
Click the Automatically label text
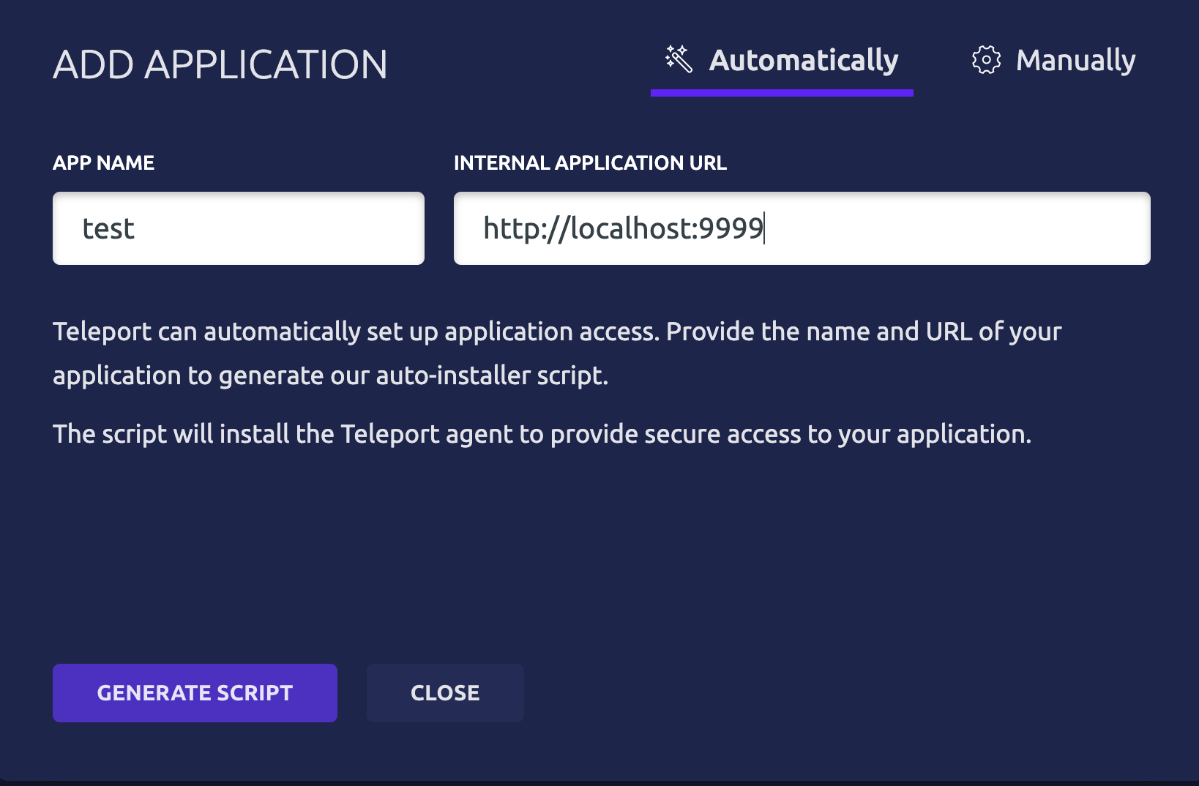(x=803, y=61)
